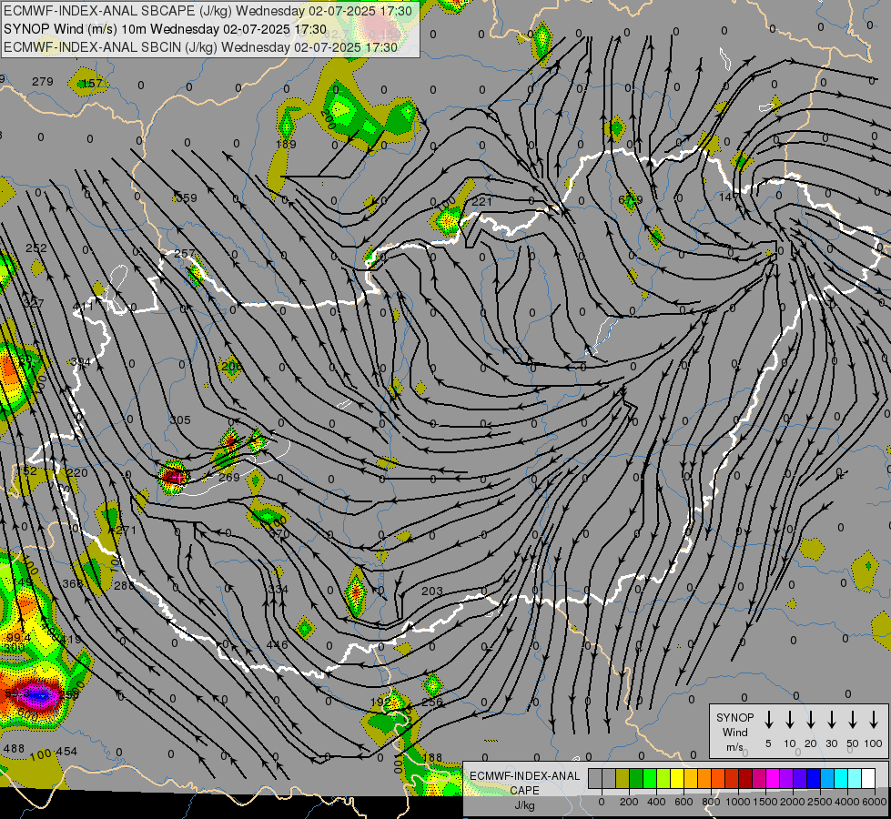Click the 100 m/s label in wind legend
Viewport: 891px width, 819px height.
(x=874, y=743)
